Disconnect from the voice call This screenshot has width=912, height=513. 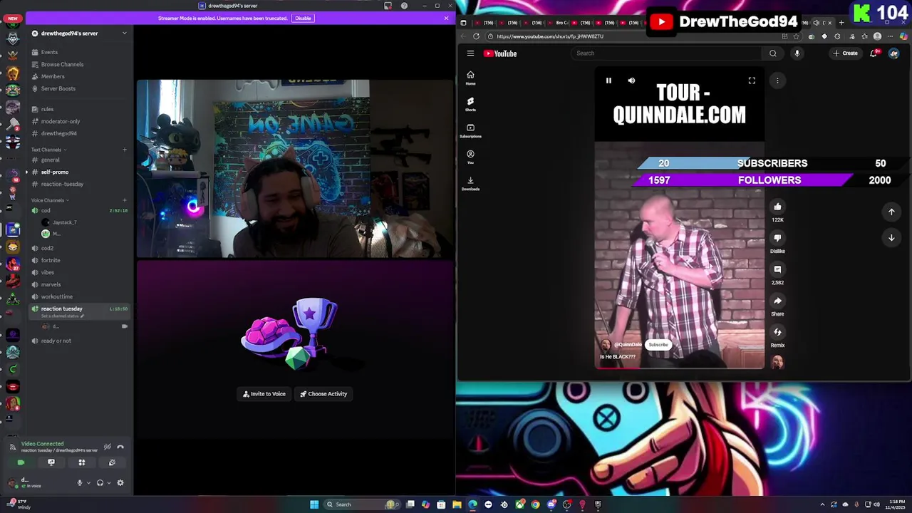[x=120, y=447]
